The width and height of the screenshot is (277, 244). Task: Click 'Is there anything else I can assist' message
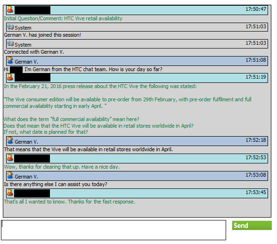click(x=56, y=184)
